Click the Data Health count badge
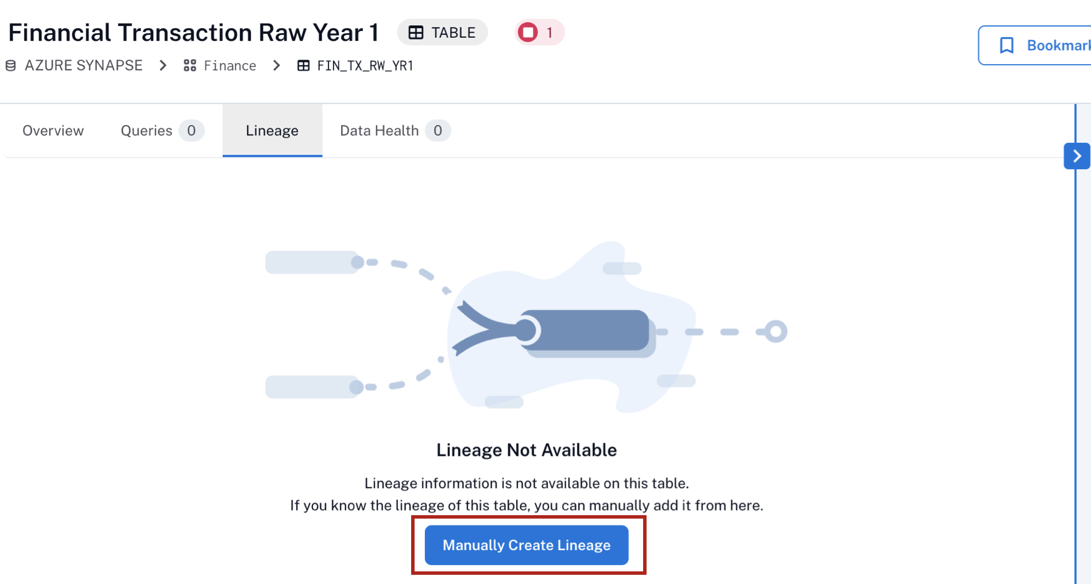 (x=438, y=131)
